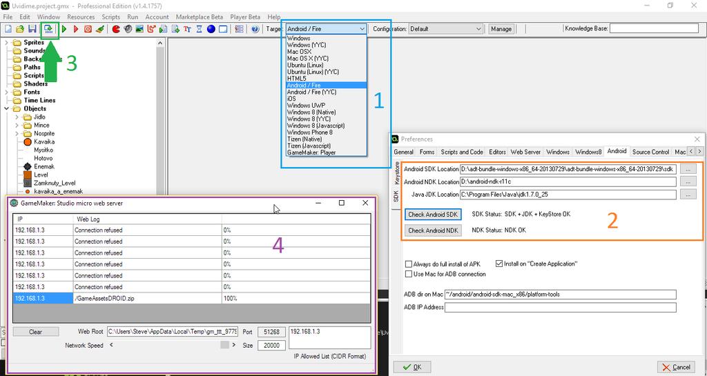Create a sound with the speaker icon
Screen dimensions: 707x376
[128, 29]
